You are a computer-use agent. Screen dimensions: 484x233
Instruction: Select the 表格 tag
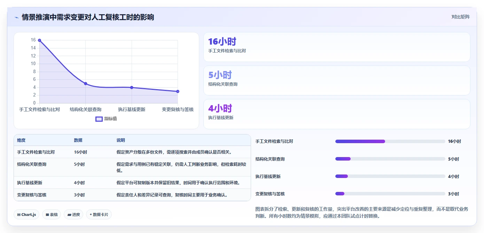[52, 215]
